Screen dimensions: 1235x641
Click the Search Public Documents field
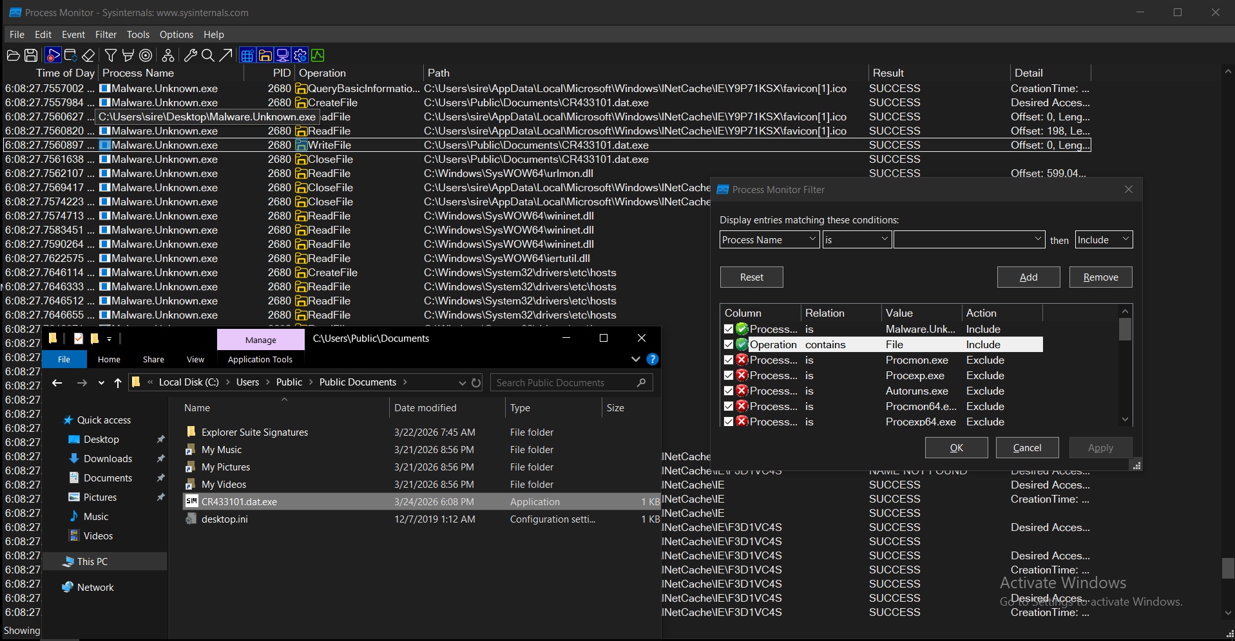(564, 383)
